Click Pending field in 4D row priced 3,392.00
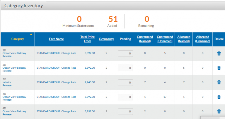This screenshot has height=119, width=225. 125,97
